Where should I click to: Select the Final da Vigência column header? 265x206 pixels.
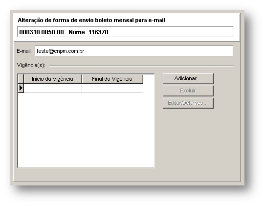coord(112,79)
